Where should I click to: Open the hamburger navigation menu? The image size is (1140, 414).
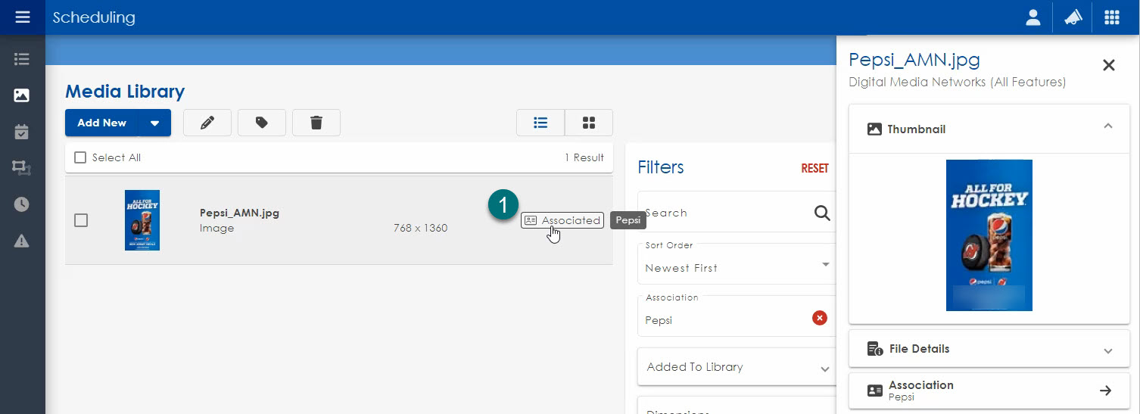pyautogui.click(x=22, y=17)
